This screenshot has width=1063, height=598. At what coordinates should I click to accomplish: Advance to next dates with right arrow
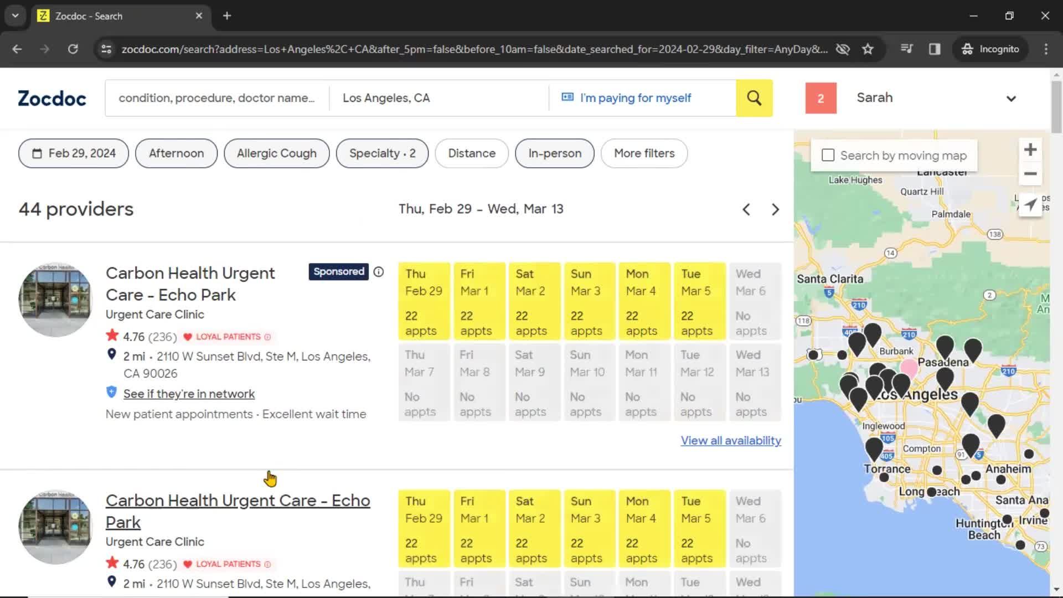pos(775,209)
